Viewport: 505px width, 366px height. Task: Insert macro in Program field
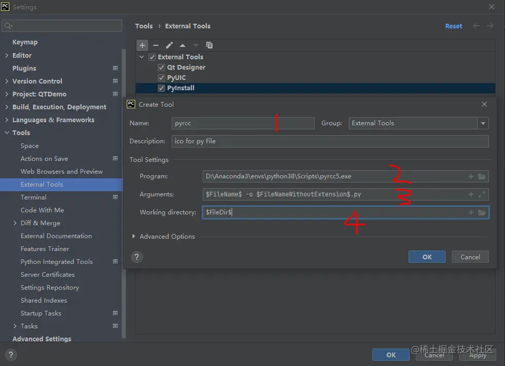(x=471, y=176)
